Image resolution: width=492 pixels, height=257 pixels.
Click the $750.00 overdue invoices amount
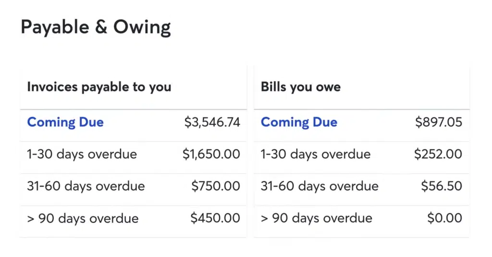[x=215, y=186]
